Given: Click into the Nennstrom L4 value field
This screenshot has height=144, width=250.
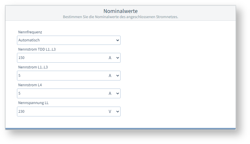Looking at the screenshot, I should 60,93.
